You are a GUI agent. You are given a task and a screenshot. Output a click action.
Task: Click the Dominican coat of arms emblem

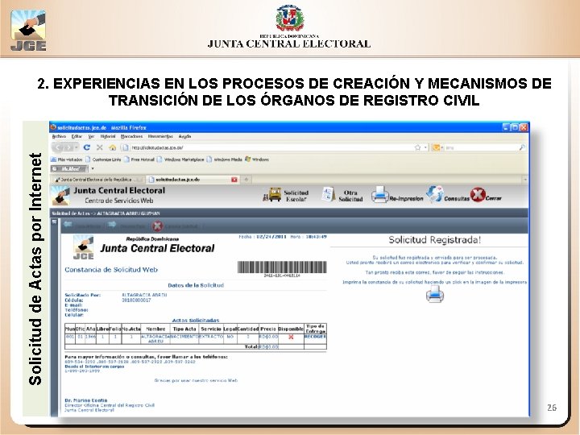(x=290, y=19)
